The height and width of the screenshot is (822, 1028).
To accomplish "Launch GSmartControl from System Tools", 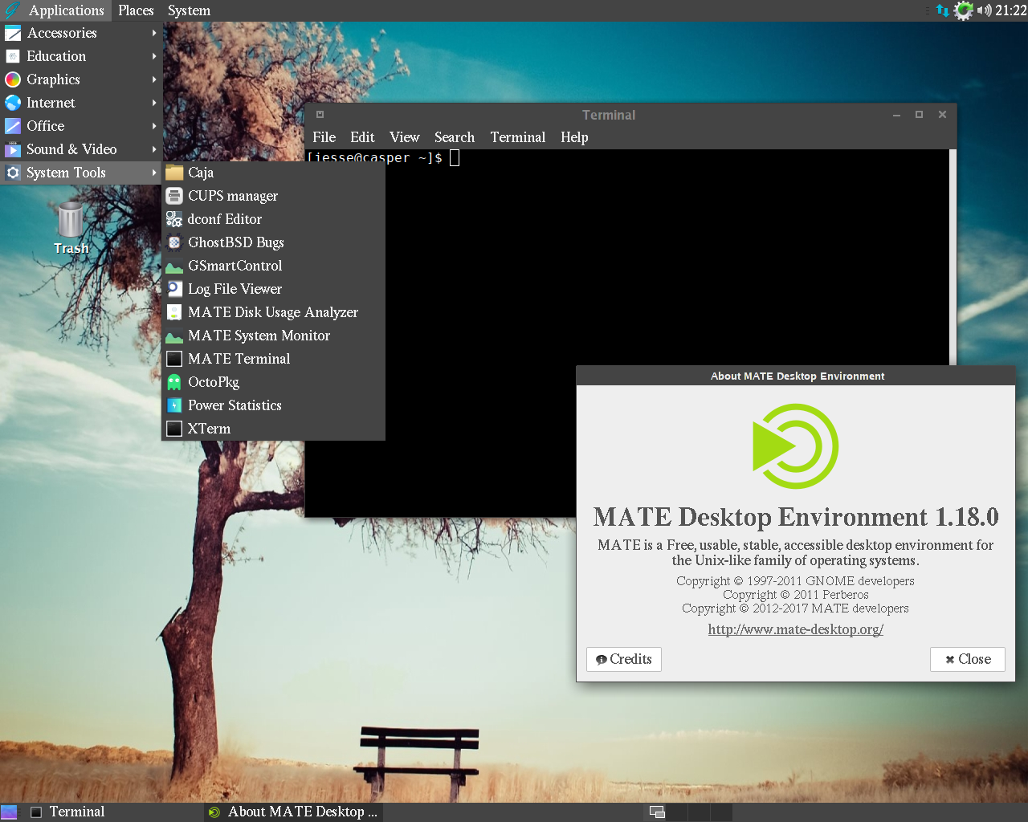I will (235, 266).
